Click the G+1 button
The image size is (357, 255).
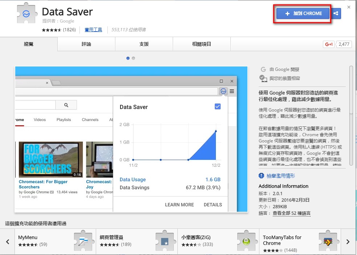point(329,44)
